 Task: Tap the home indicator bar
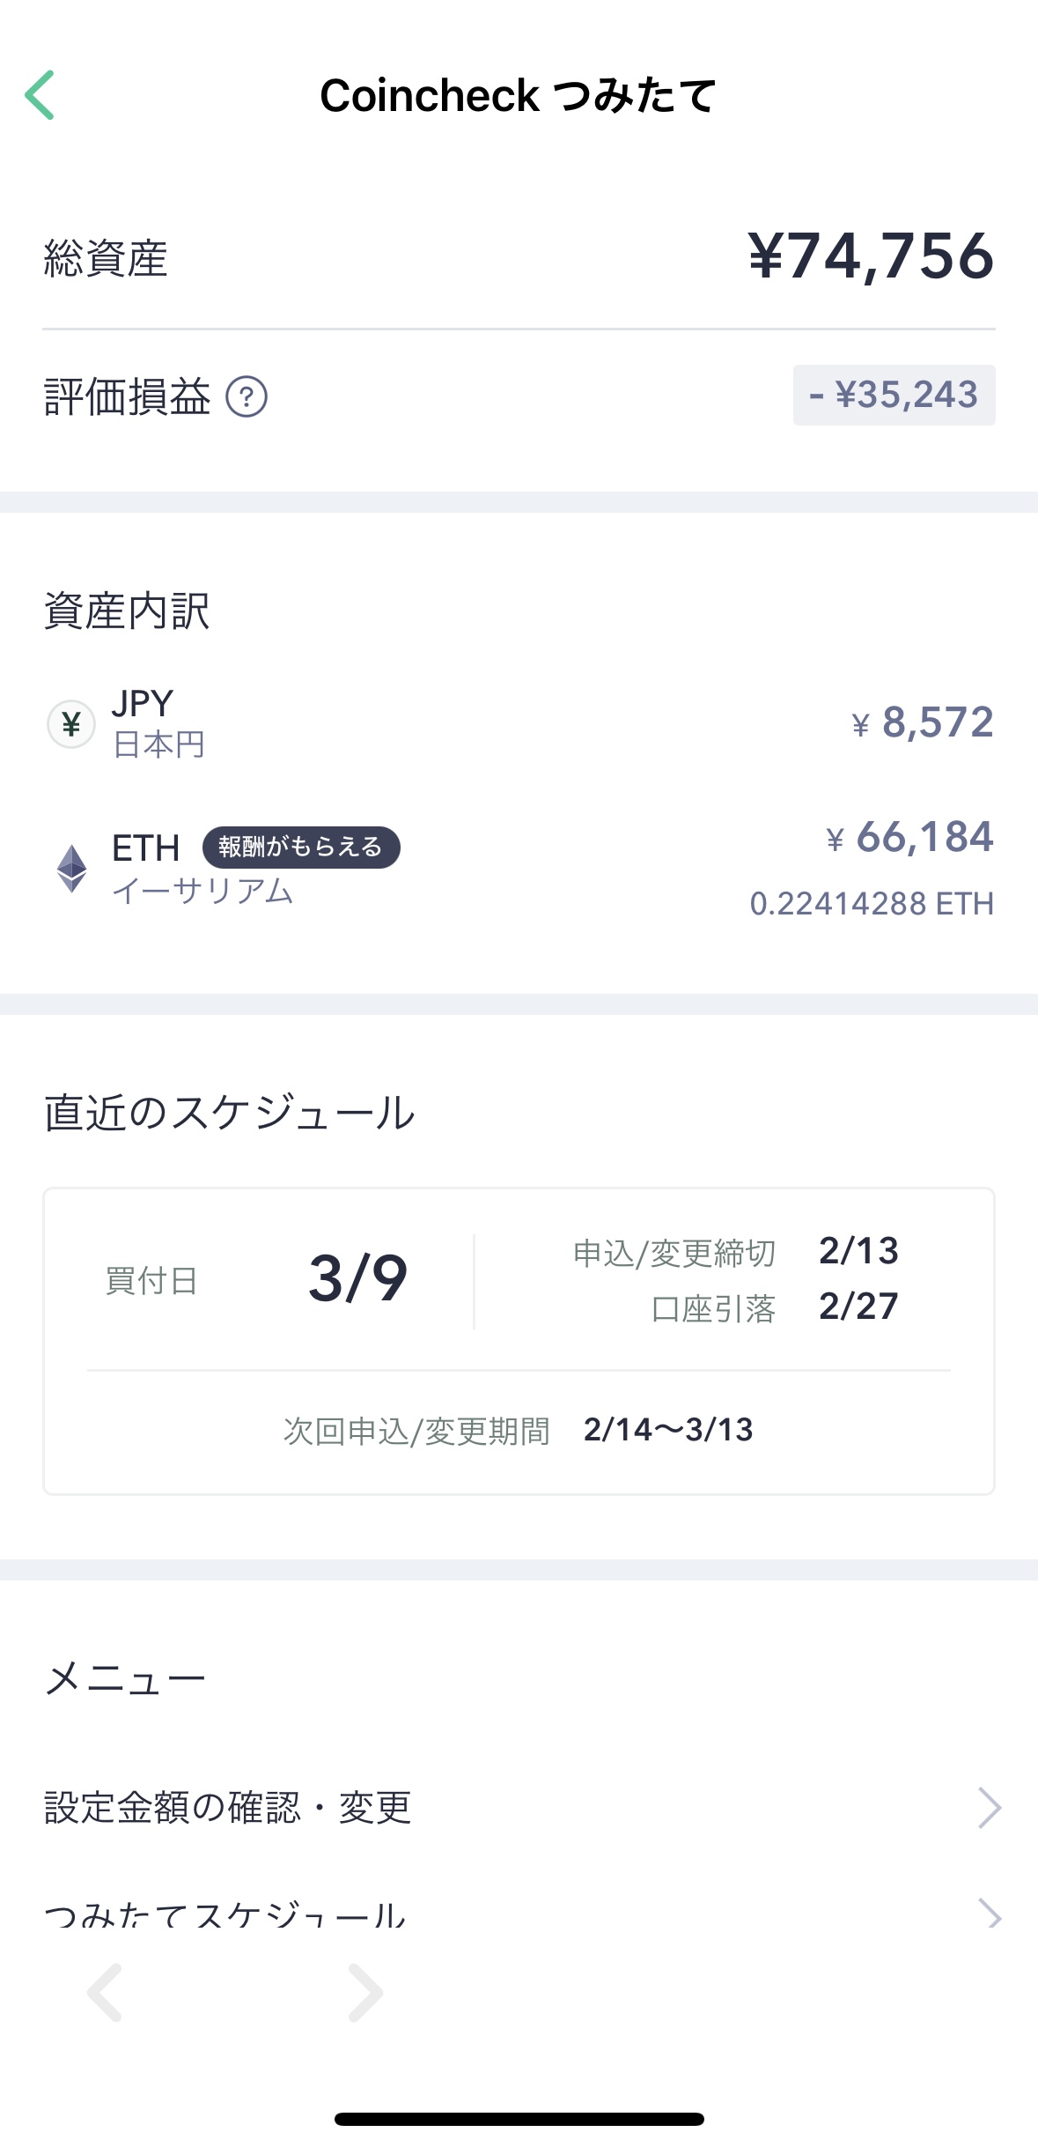(x=519, y=2119)
